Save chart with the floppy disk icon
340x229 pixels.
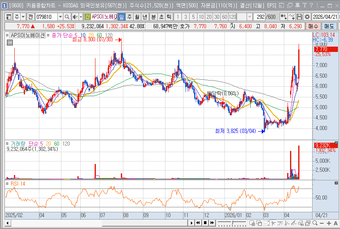[x=299, y=17]
